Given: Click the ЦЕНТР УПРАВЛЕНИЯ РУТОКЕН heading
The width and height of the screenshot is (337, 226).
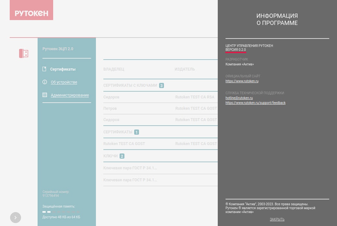Looking at the screenshot, I should (x=249, y=46).
